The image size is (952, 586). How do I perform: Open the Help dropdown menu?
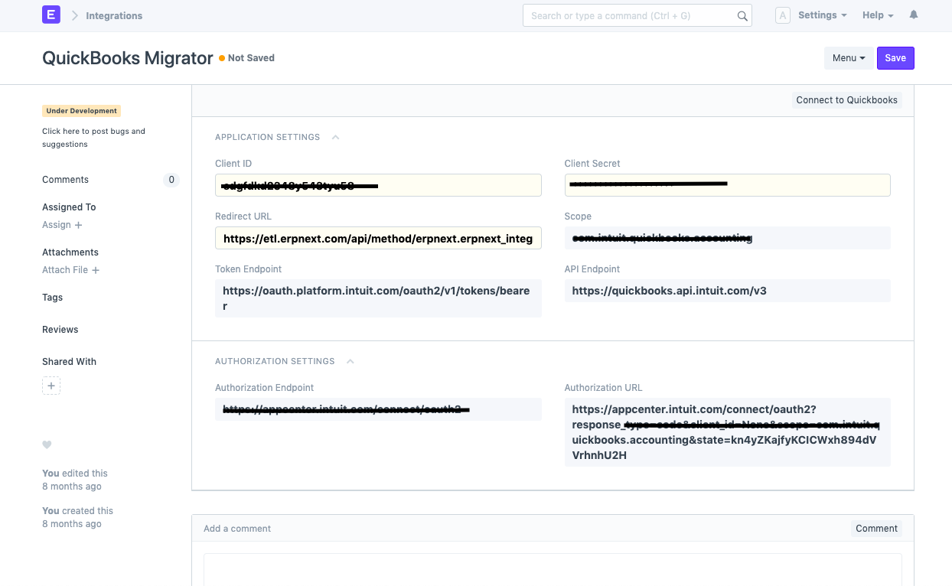[878, 15]
